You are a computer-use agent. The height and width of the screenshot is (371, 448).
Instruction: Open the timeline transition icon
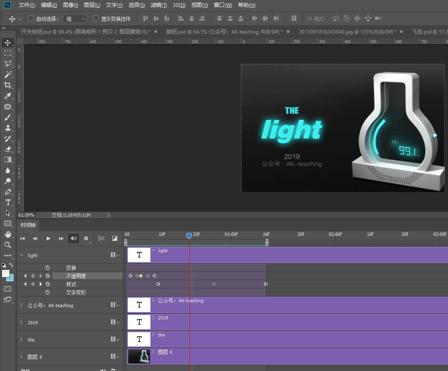tap(115, 238)
